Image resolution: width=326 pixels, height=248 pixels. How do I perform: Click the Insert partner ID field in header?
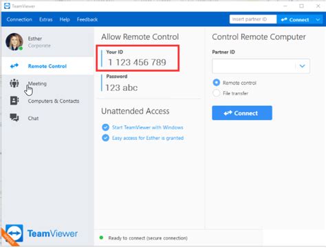click(253, 19)
